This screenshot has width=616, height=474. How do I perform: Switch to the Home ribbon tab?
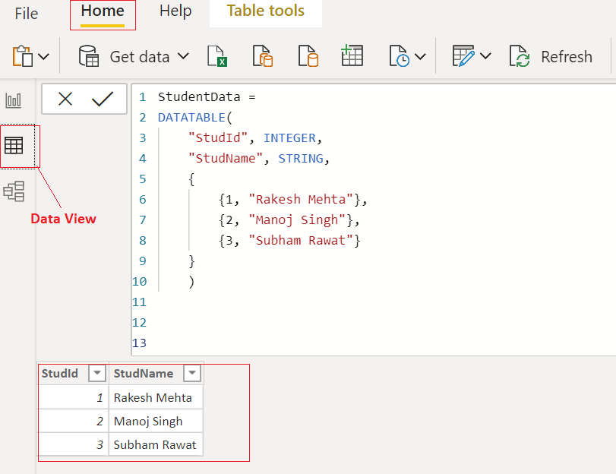click(x=103, y=11)
